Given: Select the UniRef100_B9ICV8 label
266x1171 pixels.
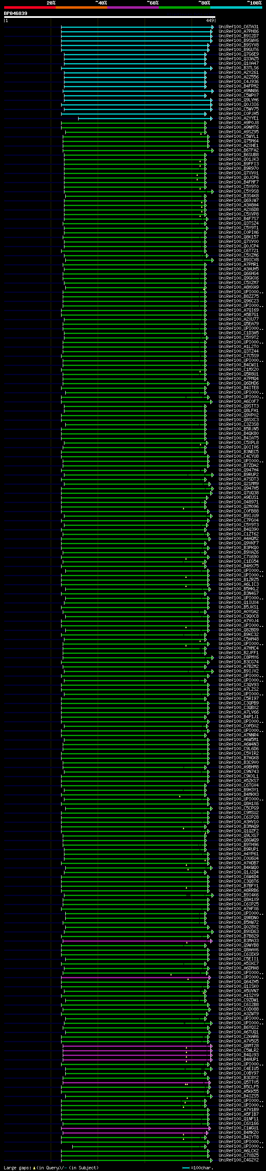Looking at the screenshot, I should coord(238,260).
